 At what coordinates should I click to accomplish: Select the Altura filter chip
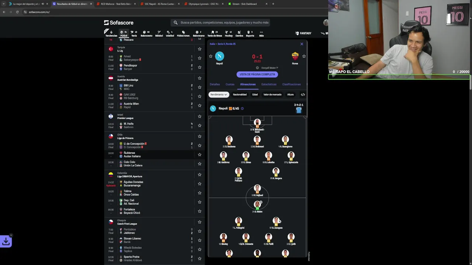[291, 95]
